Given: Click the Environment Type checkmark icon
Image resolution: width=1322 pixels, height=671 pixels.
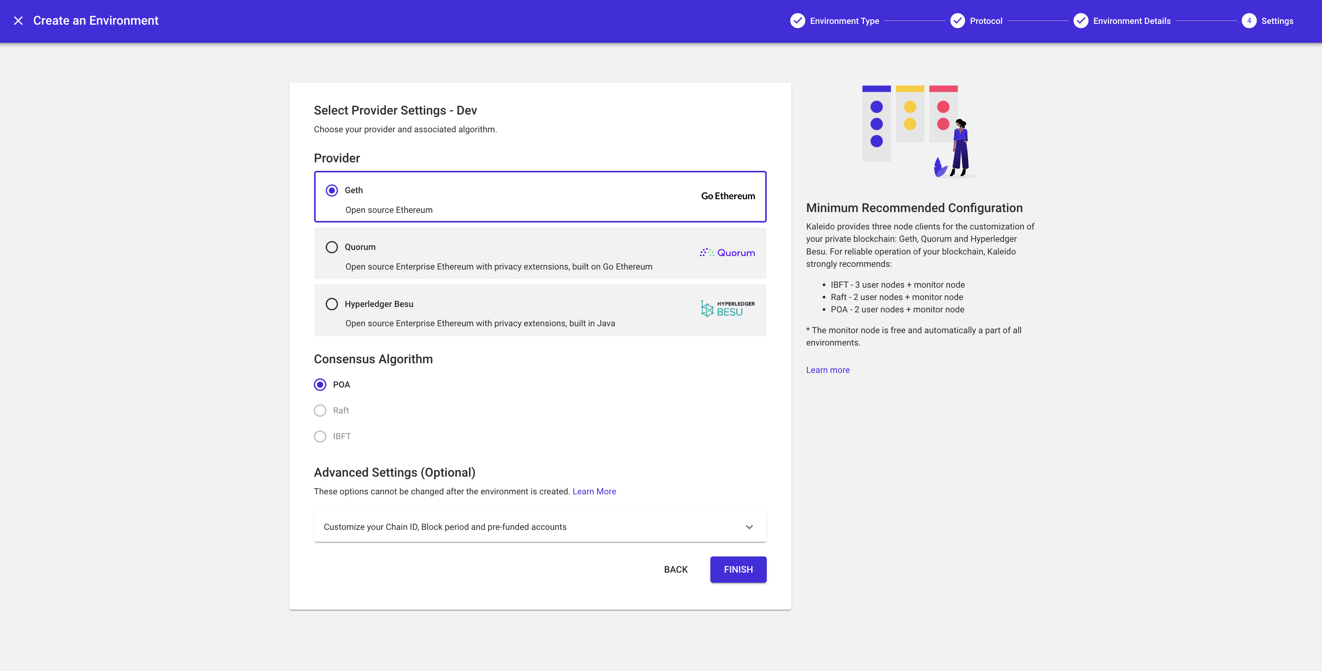Looking at the screenshot, I should pos(797,20).
